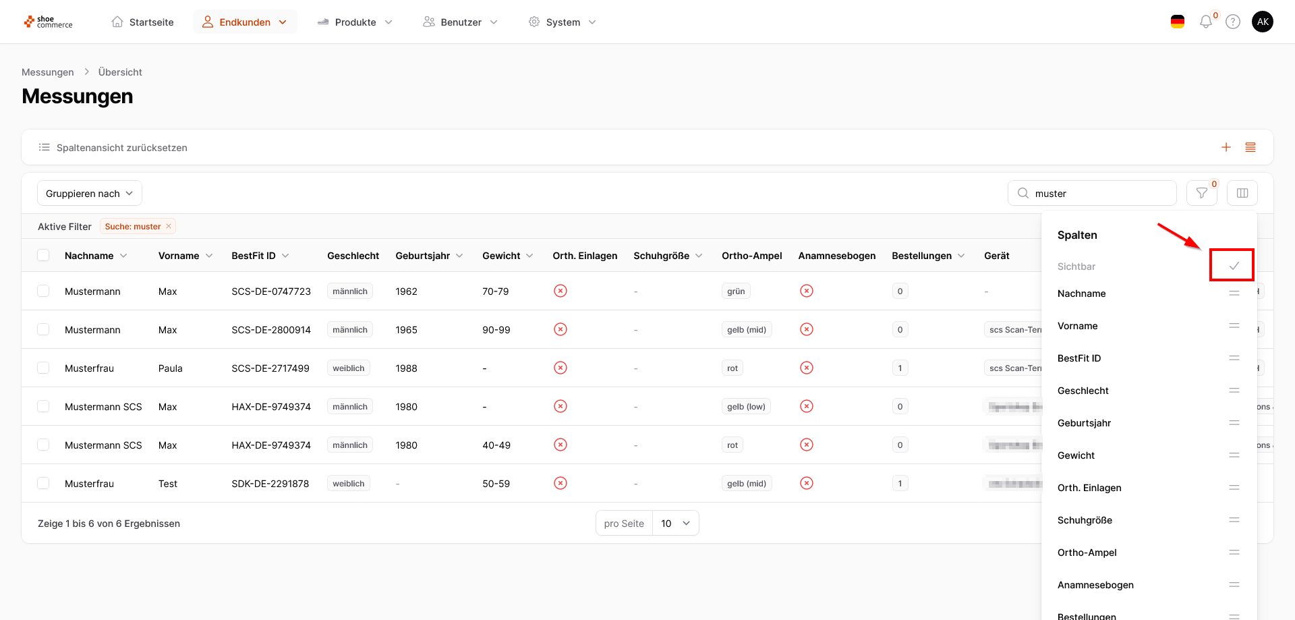The image size is (1295, 620).
Task: Open the Nachname column sort chevron
Action: coord(123,256)
